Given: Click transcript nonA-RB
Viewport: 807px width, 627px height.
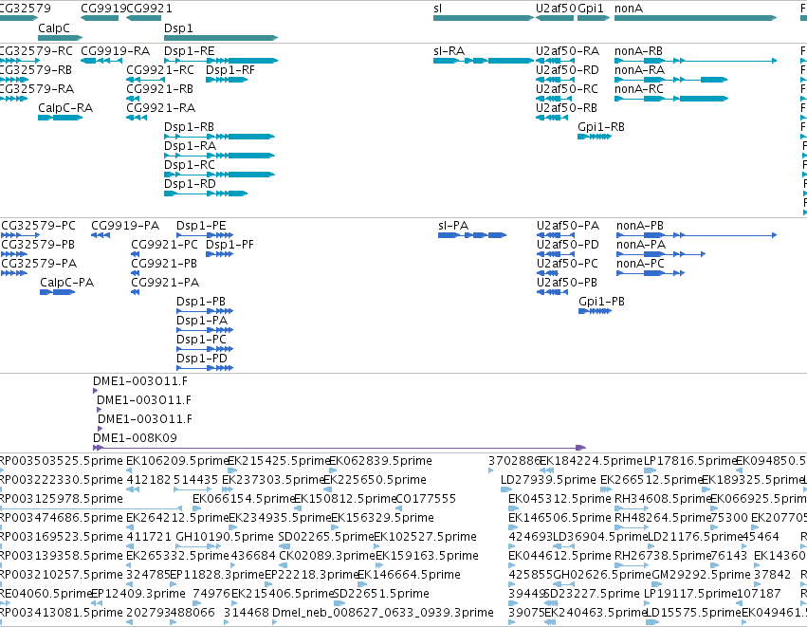Looking at the screenshot, I should point(695,61).
